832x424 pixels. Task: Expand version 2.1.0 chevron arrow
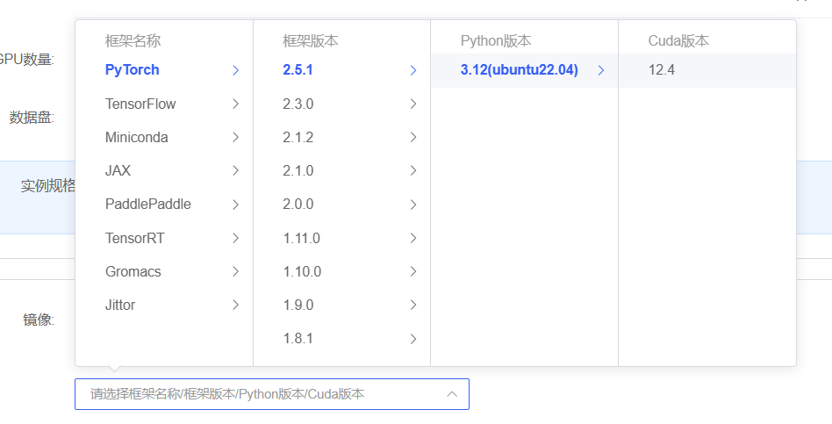coord(413,171)
